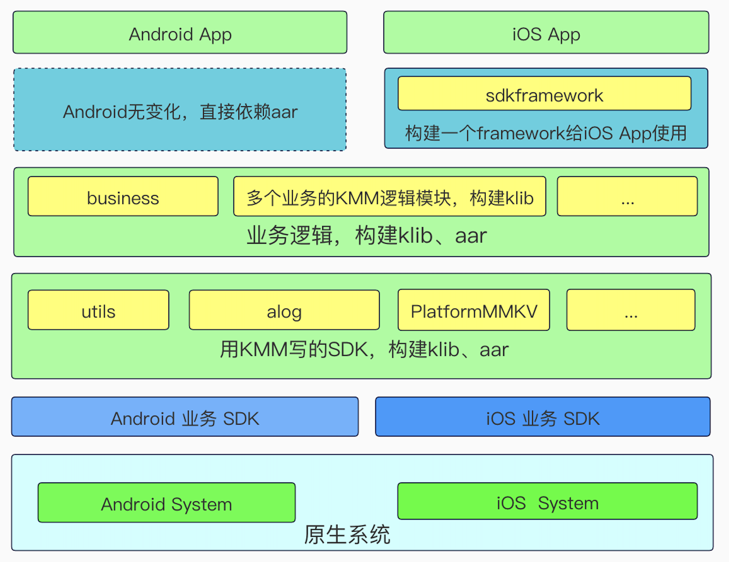The image size is (729, 562).
Task: Select the alog module box
Action: (x=284, y=310)
